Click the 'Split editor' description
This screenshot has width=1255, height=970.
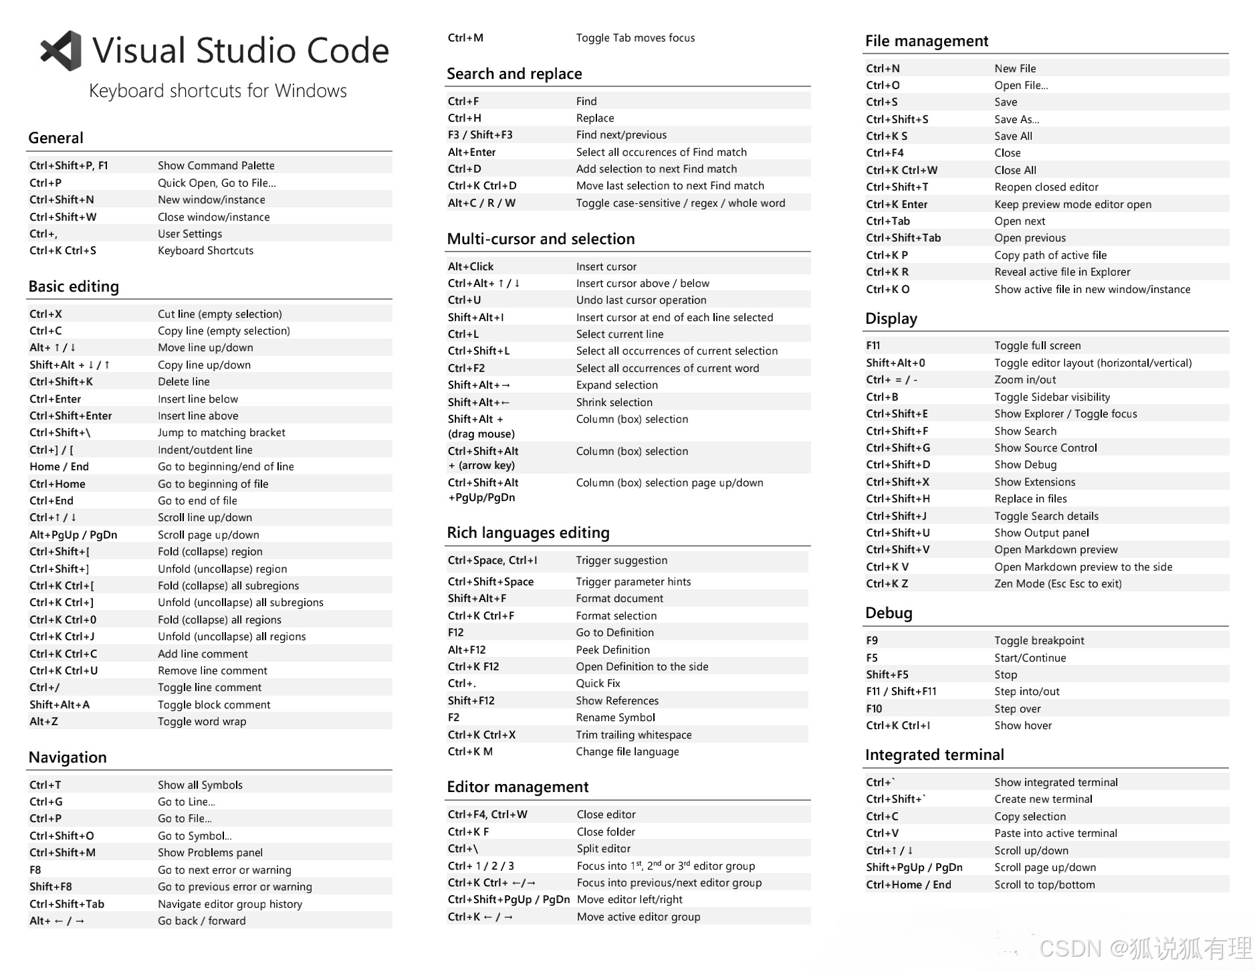click(603, 848)
